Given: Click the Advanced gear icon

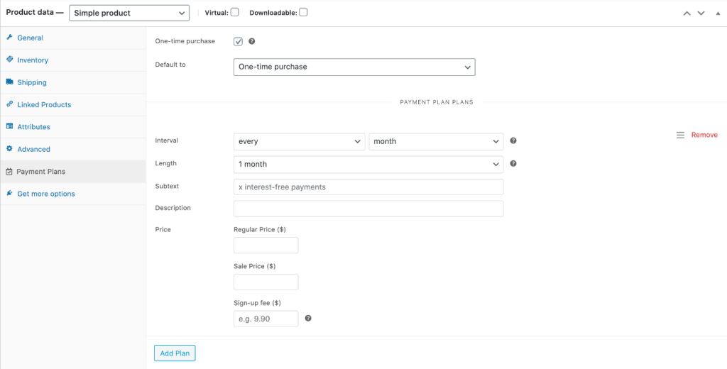Looking at the screenshot, I should [9, 148].
